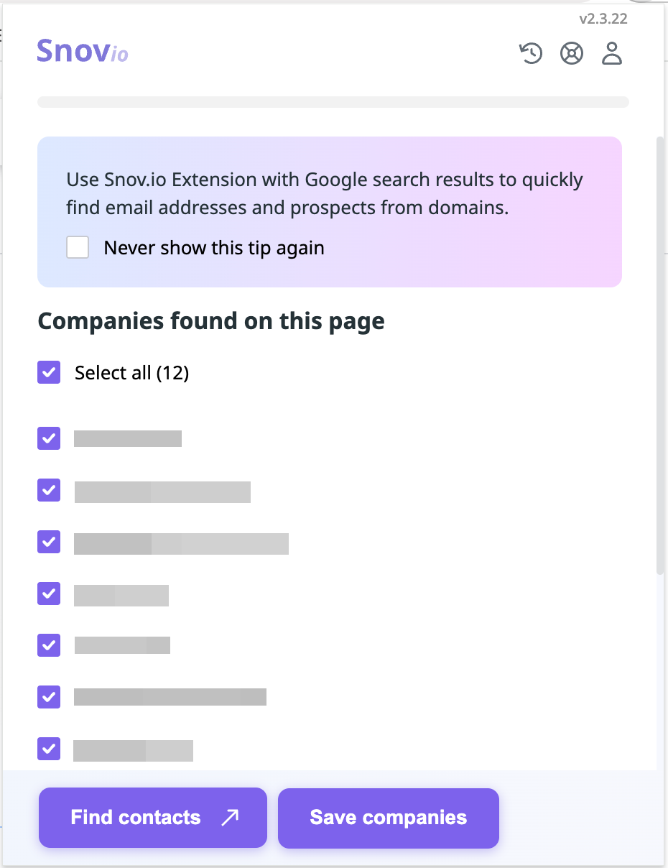Open the history clock icon

point(531,54)
